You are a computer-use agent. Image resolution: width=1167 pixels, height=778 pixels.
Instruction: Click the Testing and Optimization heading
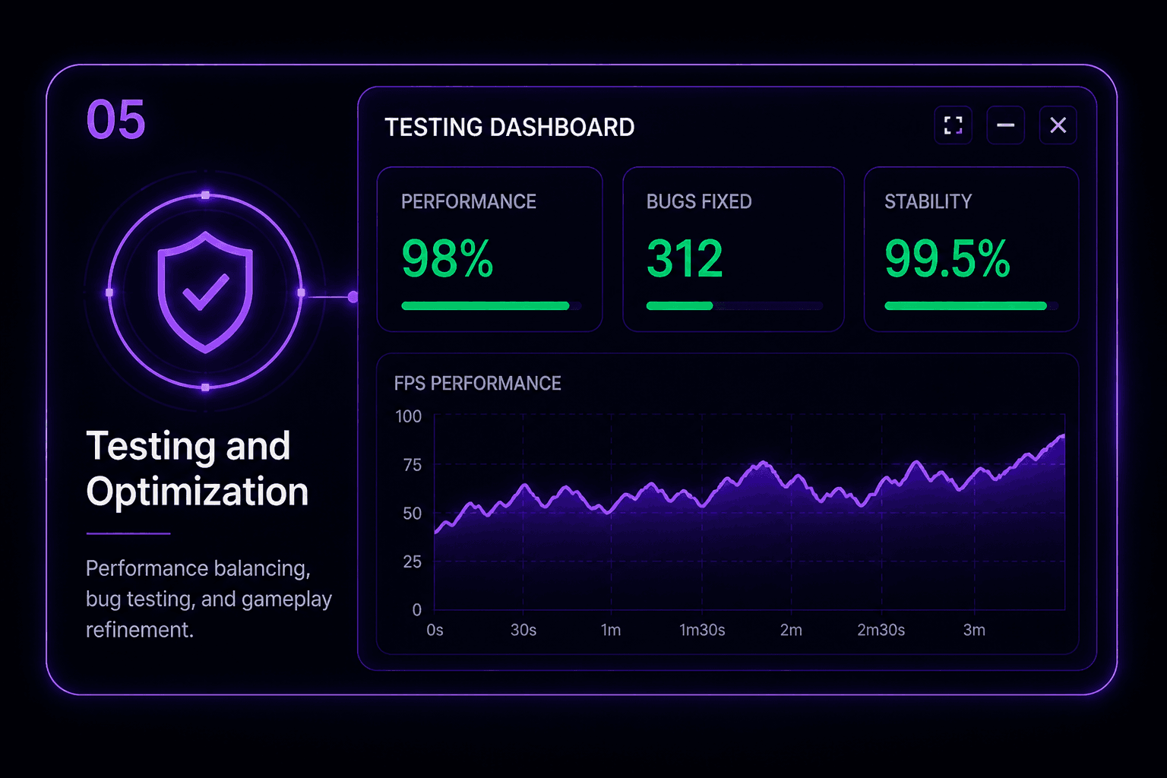(x=198, y=469)
